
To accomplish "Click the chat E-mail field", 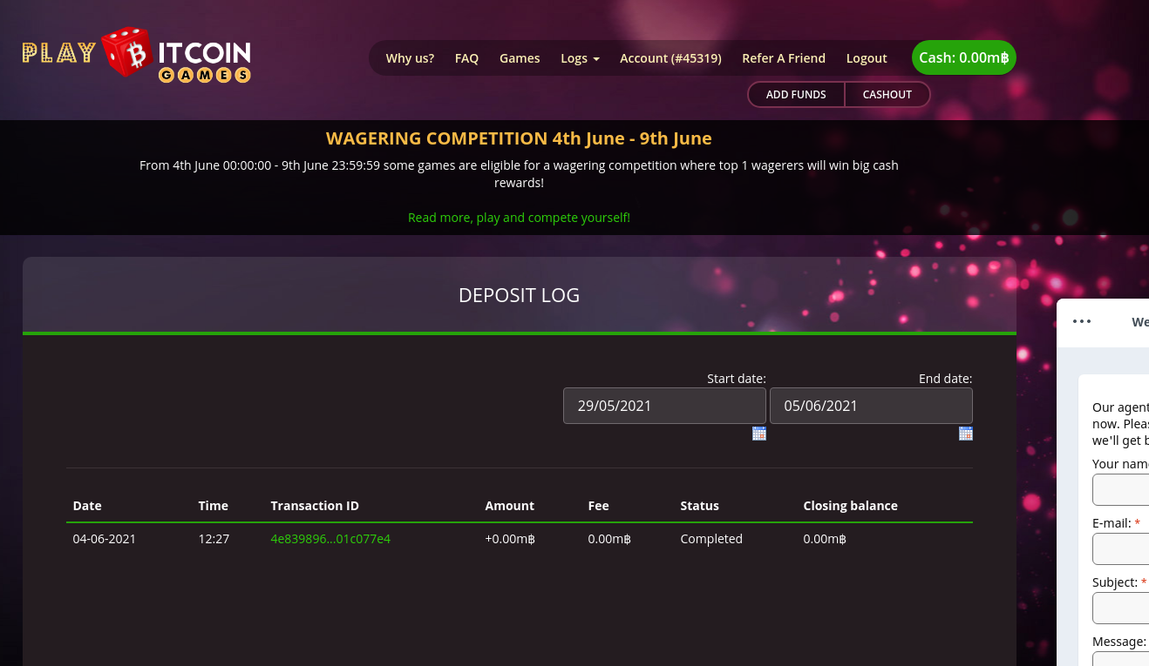I will [x=1120, y=549].
